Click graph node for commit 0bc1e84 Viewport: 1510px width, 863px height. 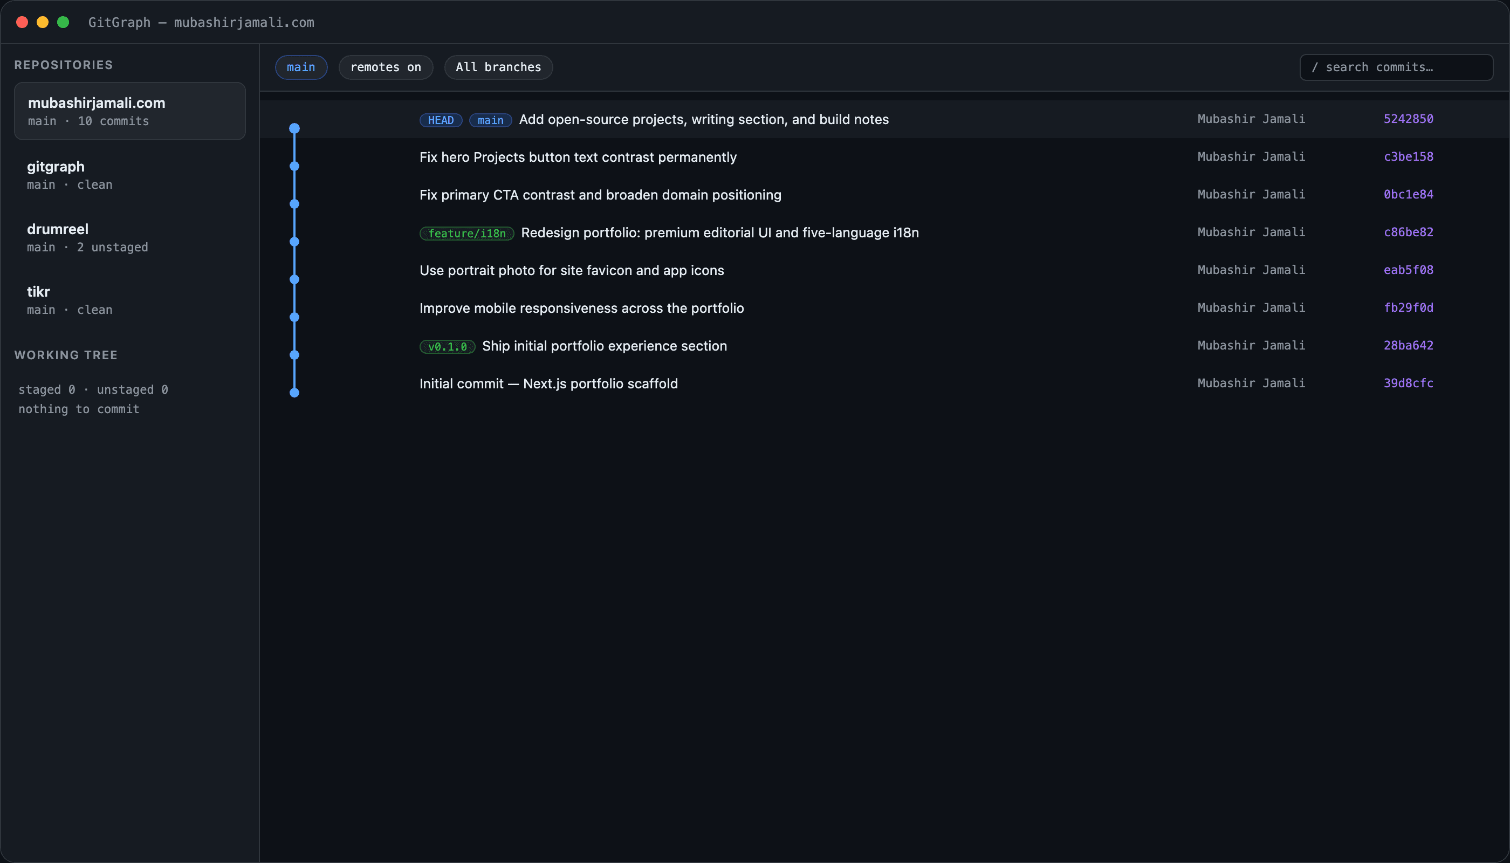[294, 204]
